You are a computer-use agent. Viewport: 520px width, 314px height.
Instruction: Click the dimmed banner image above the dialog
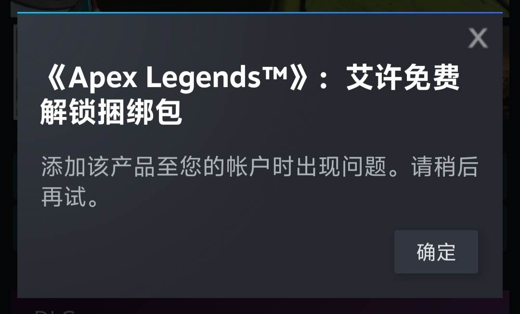[260, 5]
